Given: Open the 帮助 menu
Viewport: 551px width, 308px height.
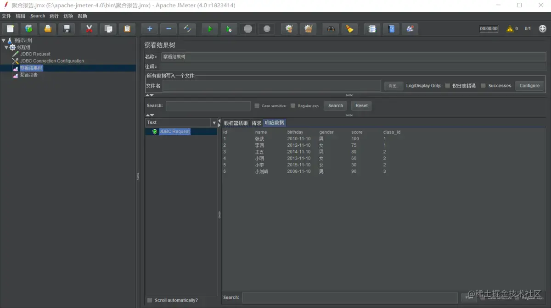Looking at the screenshot, I should [x=83, y=16].
